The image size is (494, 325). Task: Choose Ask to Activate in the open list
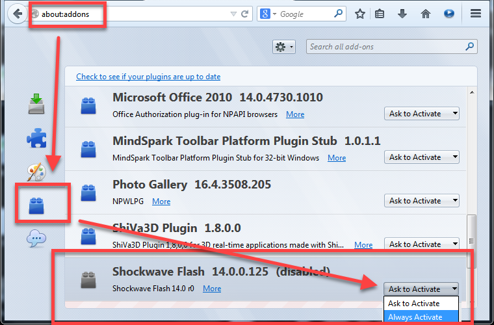pos(421,304)
